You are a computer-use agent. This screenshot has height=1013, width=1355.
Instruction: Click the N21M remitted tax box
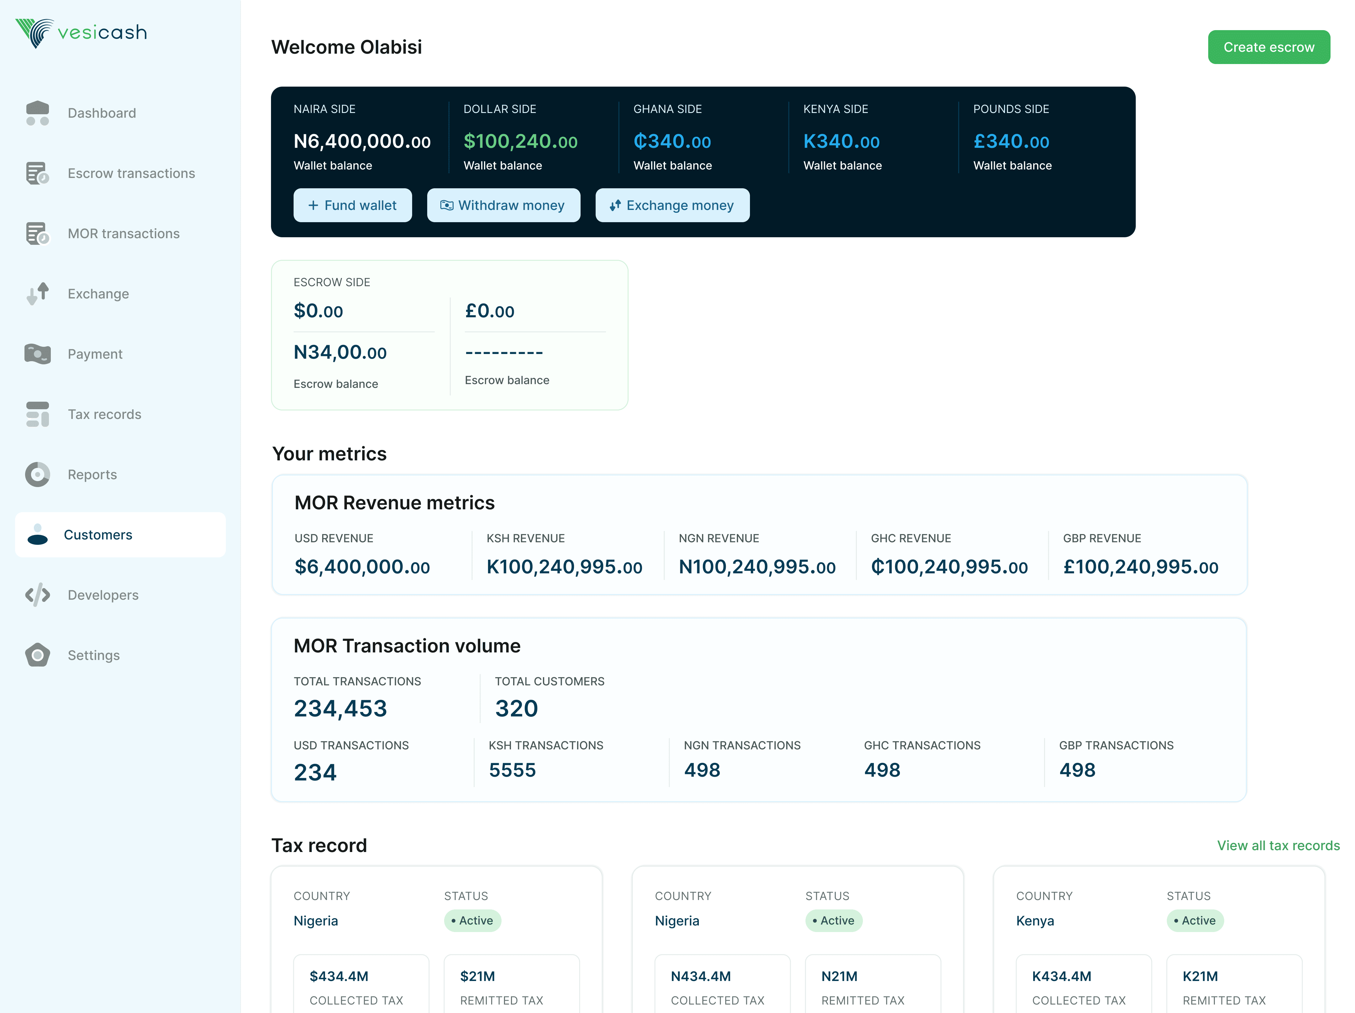(x=873, y=984)
